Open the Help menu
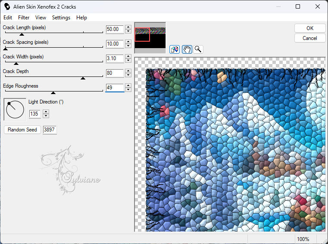328x244 pixels. pos(81,18)
